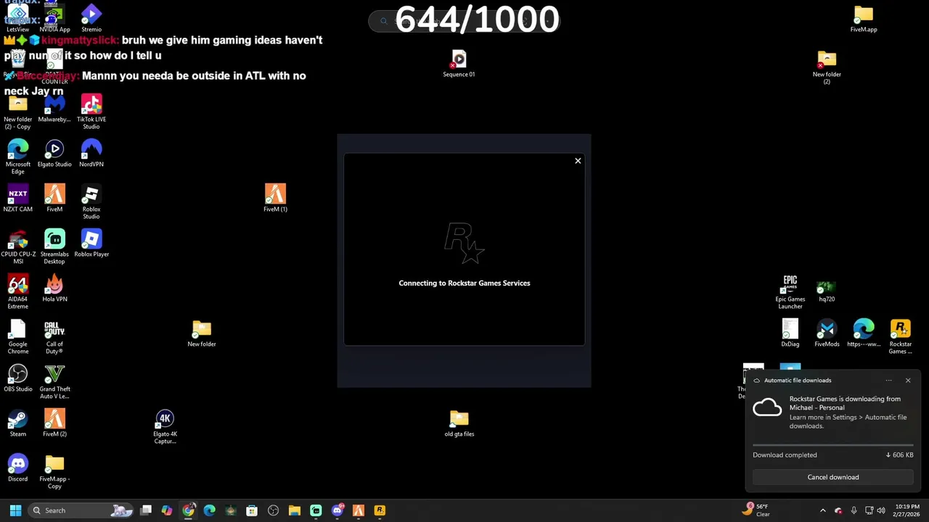Open the FiveM.app - Copy folder
This screenshot has width=929, height=522.
54,472
